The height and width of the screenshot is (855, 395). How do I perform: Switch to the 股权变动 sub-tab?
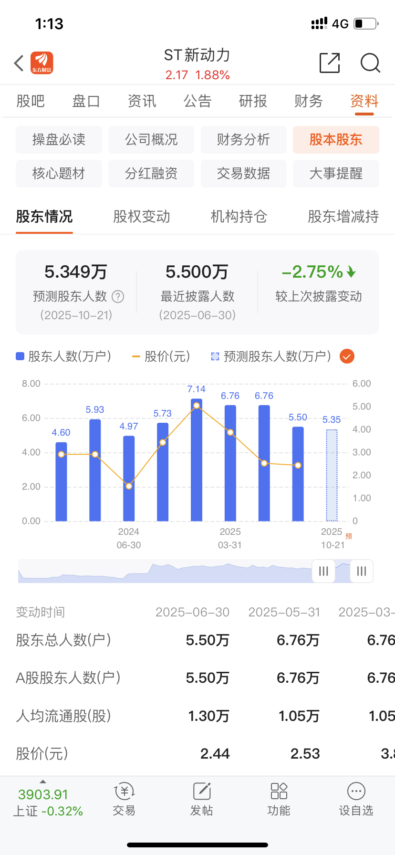tap(142, 217)
